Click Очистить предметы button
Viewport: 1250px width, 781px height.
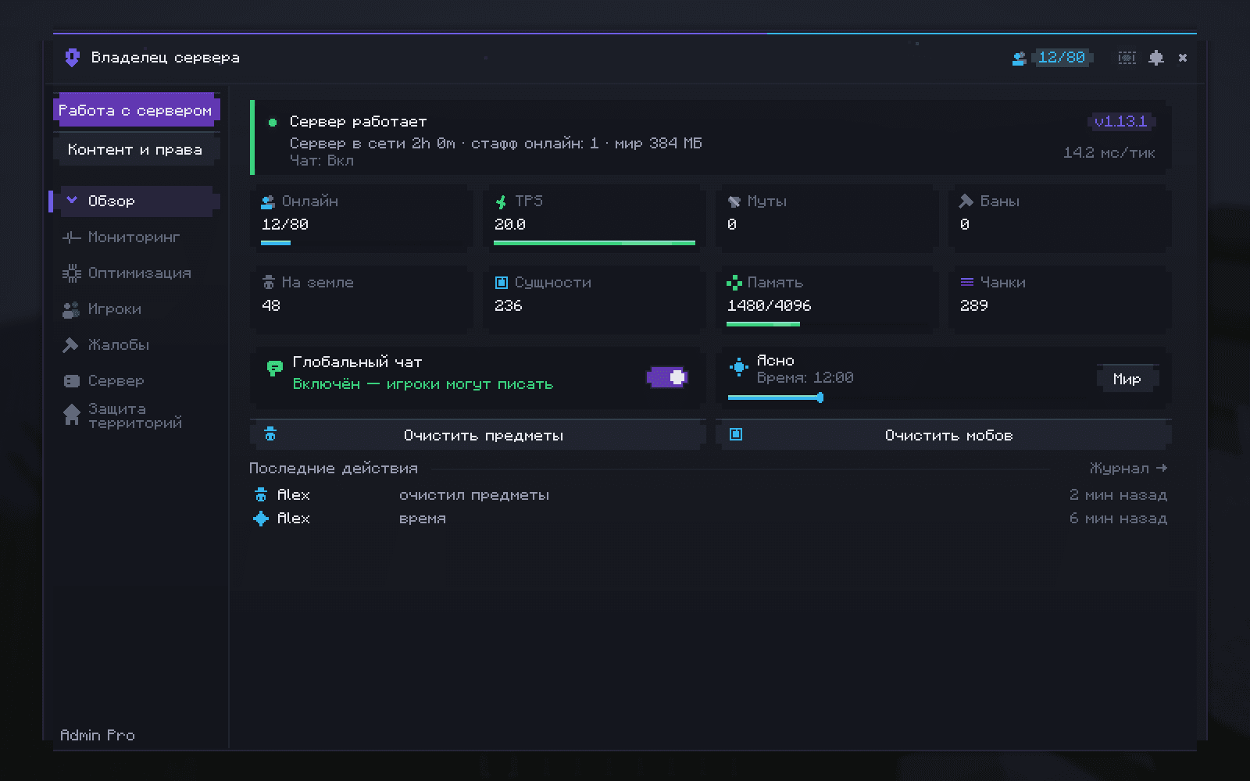(478, 435)
